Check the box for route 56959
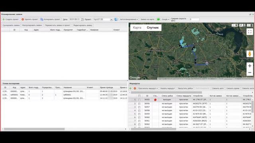 pos(139,114)
